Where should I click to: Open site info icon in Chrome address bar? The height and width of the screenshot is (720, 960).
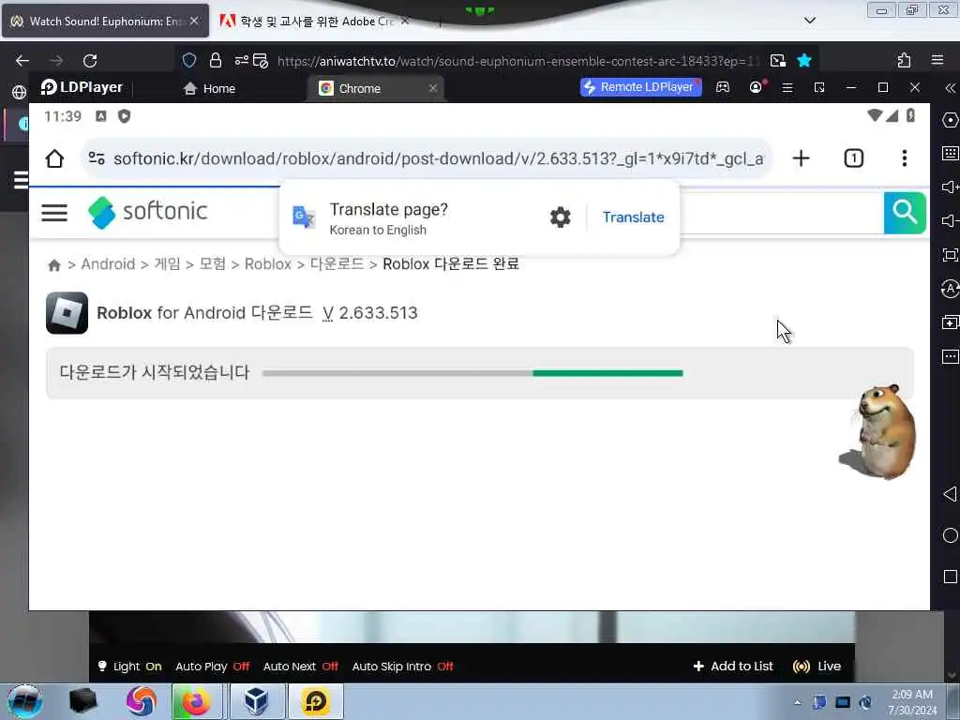pos(97,158)
